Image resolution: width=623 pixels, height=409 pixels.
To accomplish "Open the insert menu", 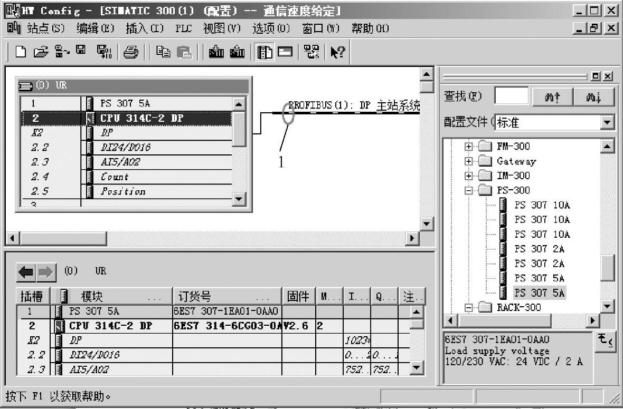I will click(145, 28).
